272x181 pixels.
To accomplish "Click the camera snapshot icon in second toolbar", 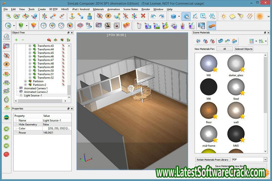I will tap(99, 26).
